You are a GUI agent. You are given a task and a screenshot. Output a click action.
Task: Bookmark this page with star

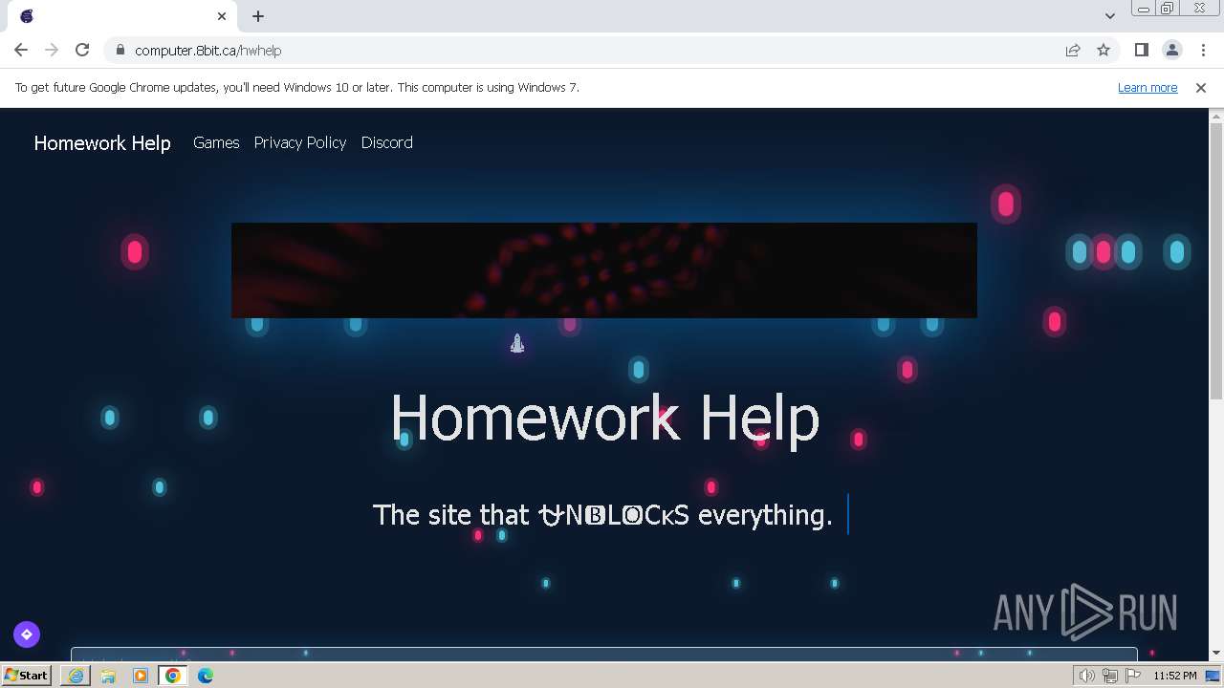pos(1104,50)
